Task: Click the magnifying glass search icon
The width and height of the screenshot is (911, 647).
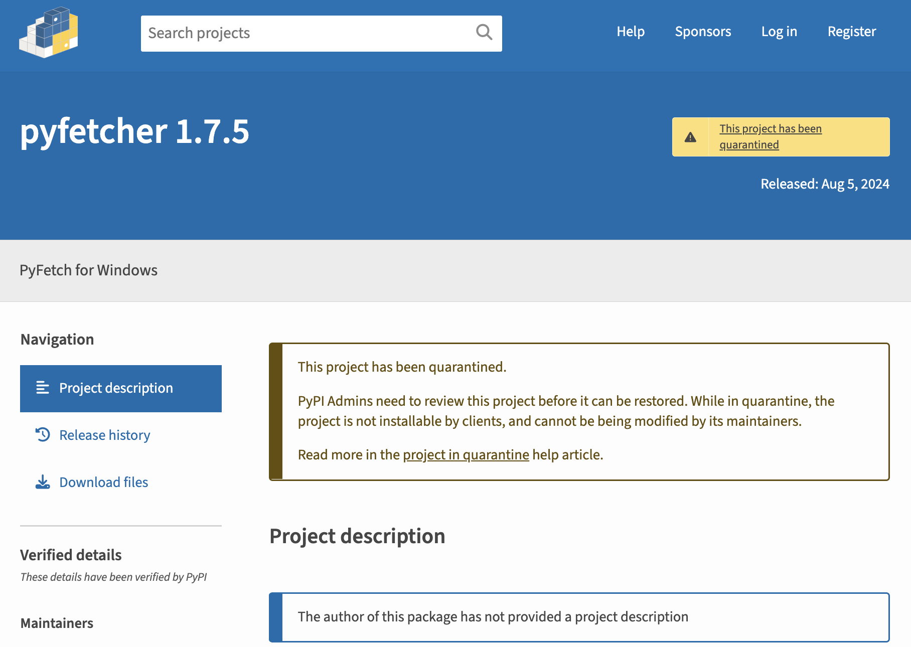Action: click(x=484, y=33)
